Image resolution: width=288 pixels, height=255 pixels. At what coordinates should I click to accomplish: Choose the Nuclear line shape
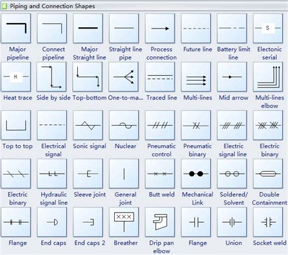[124, 125]
